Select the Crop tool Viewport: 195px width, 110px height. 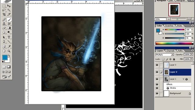click(x=4, y=14)
